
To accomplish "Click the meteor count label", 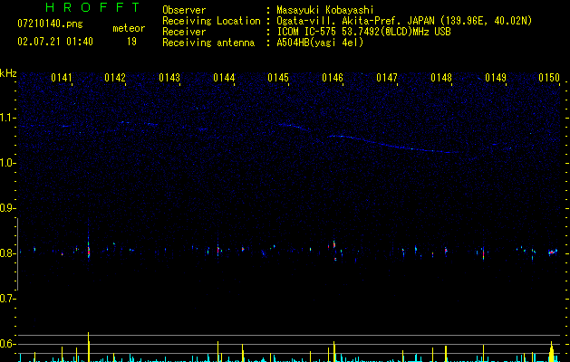I will point(129,28).
